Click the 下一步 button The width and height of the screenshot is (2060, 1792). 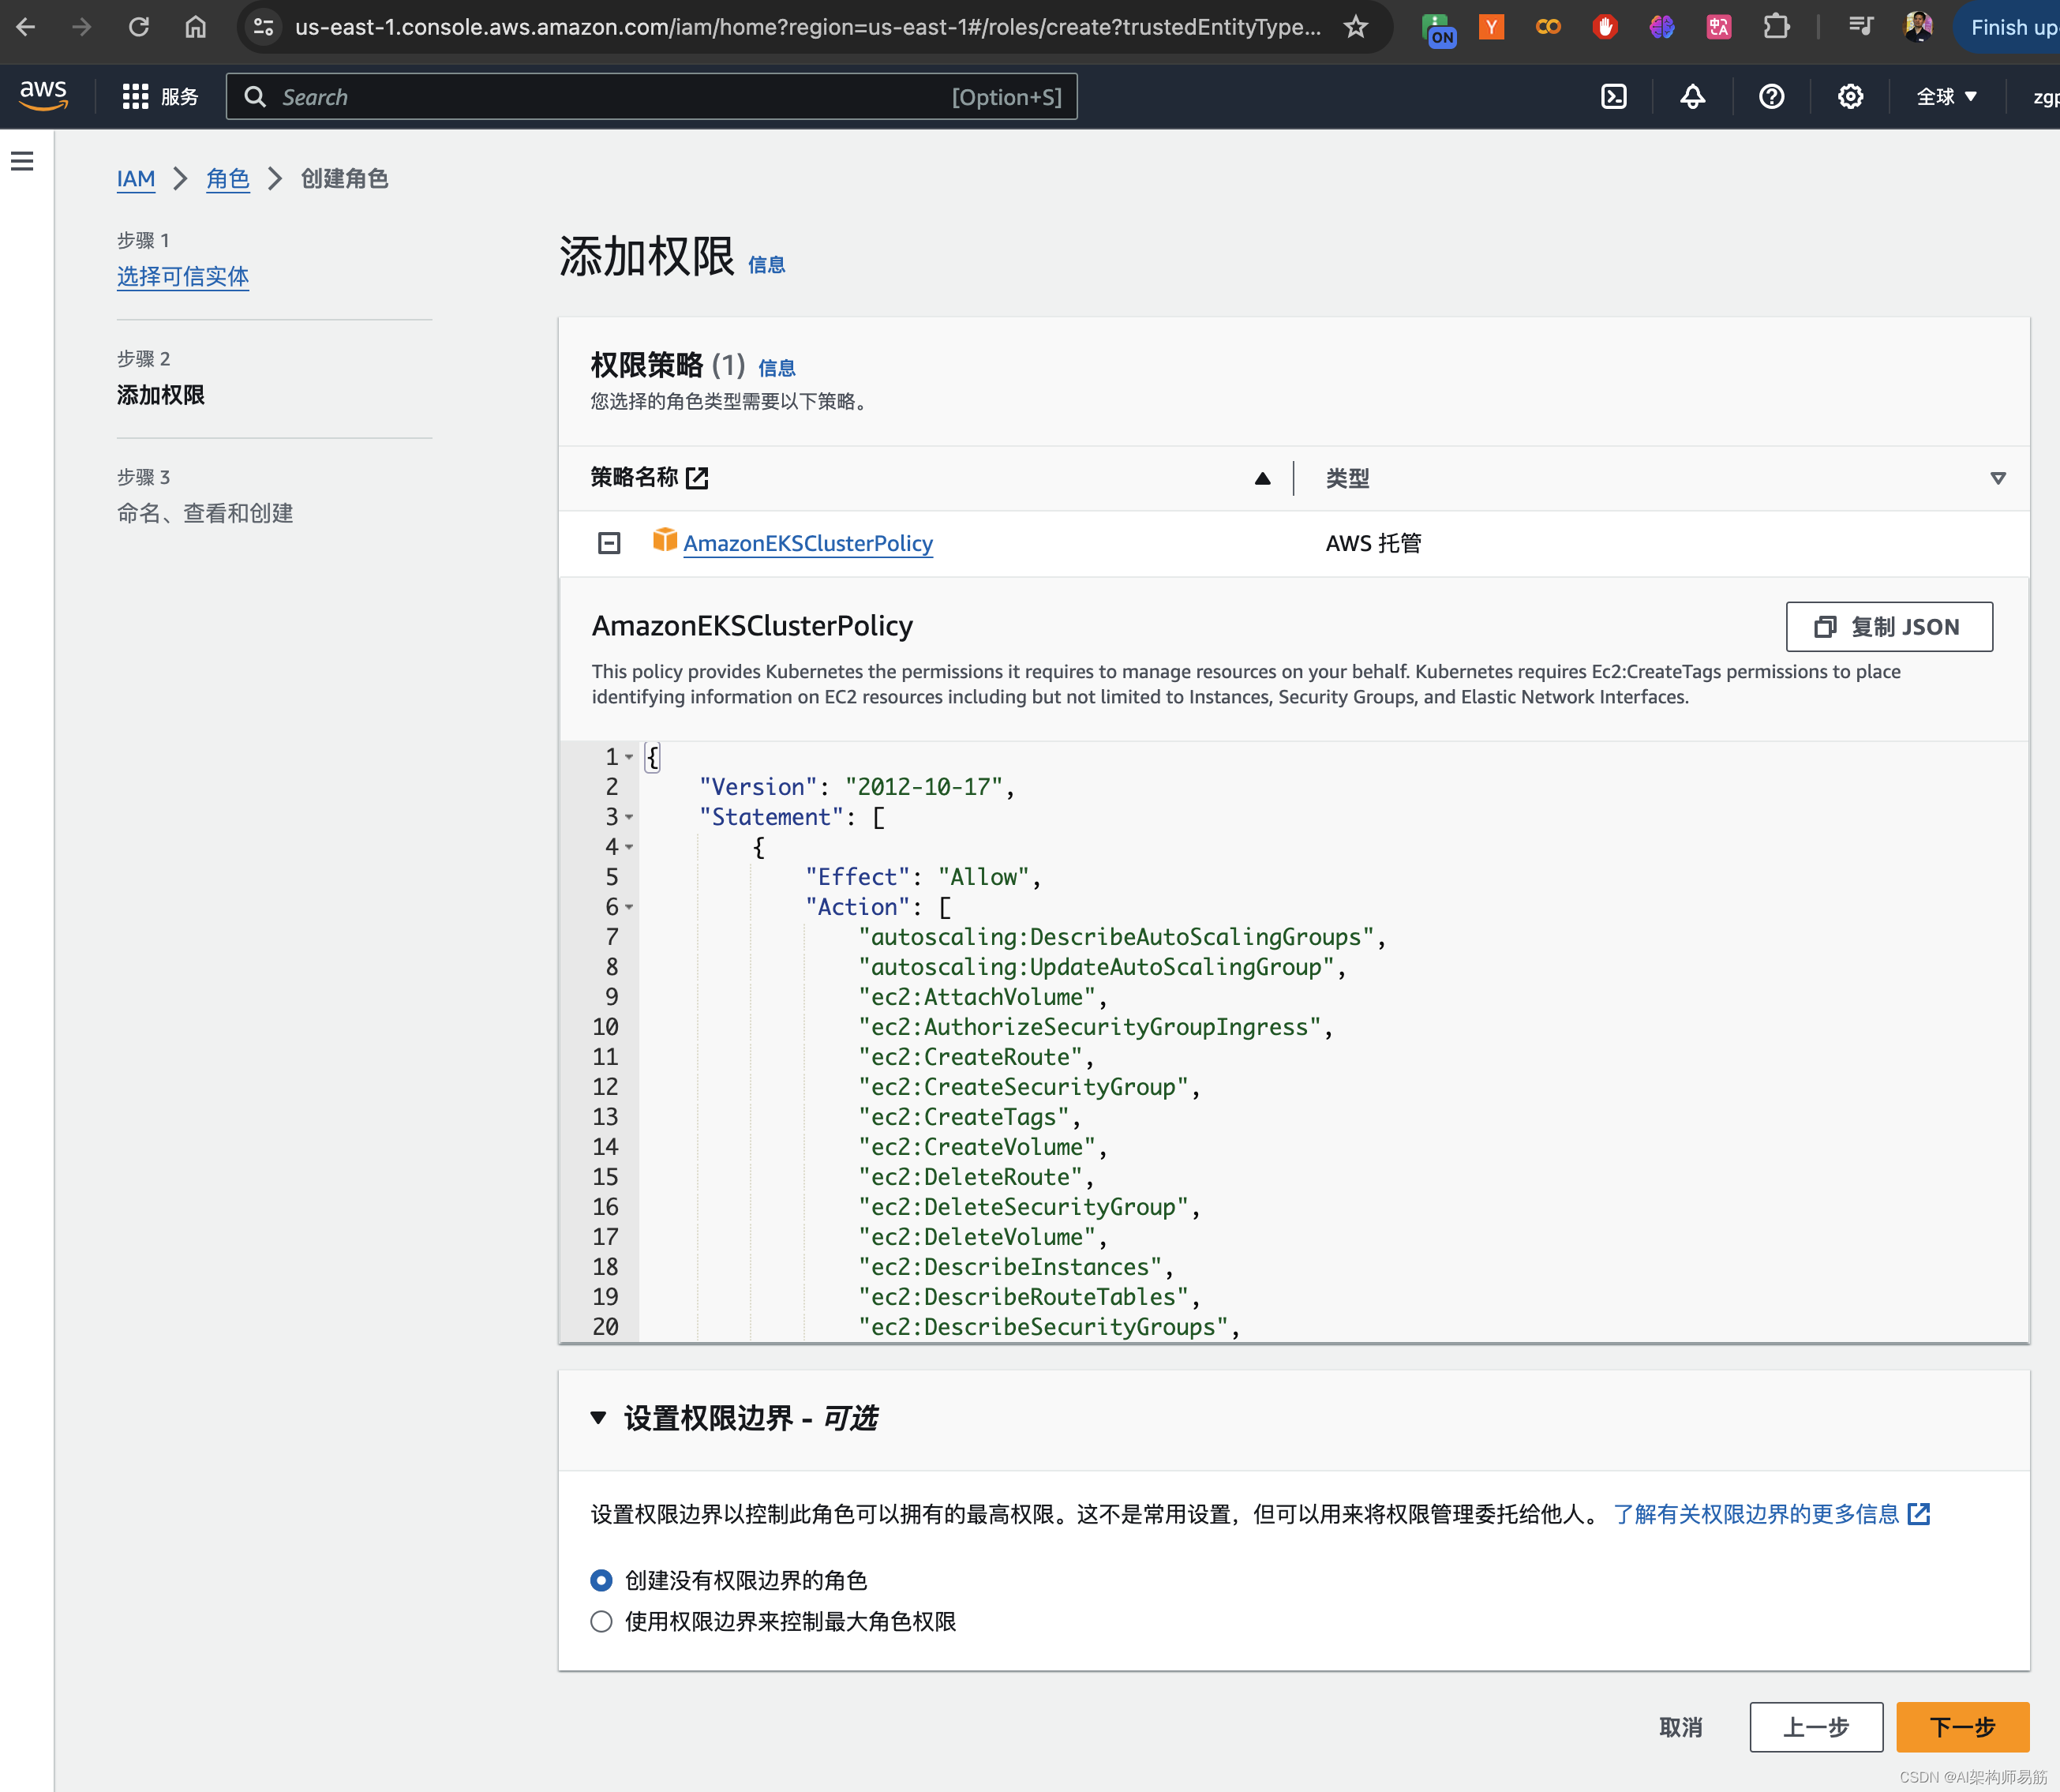tap(1963, 1727)
